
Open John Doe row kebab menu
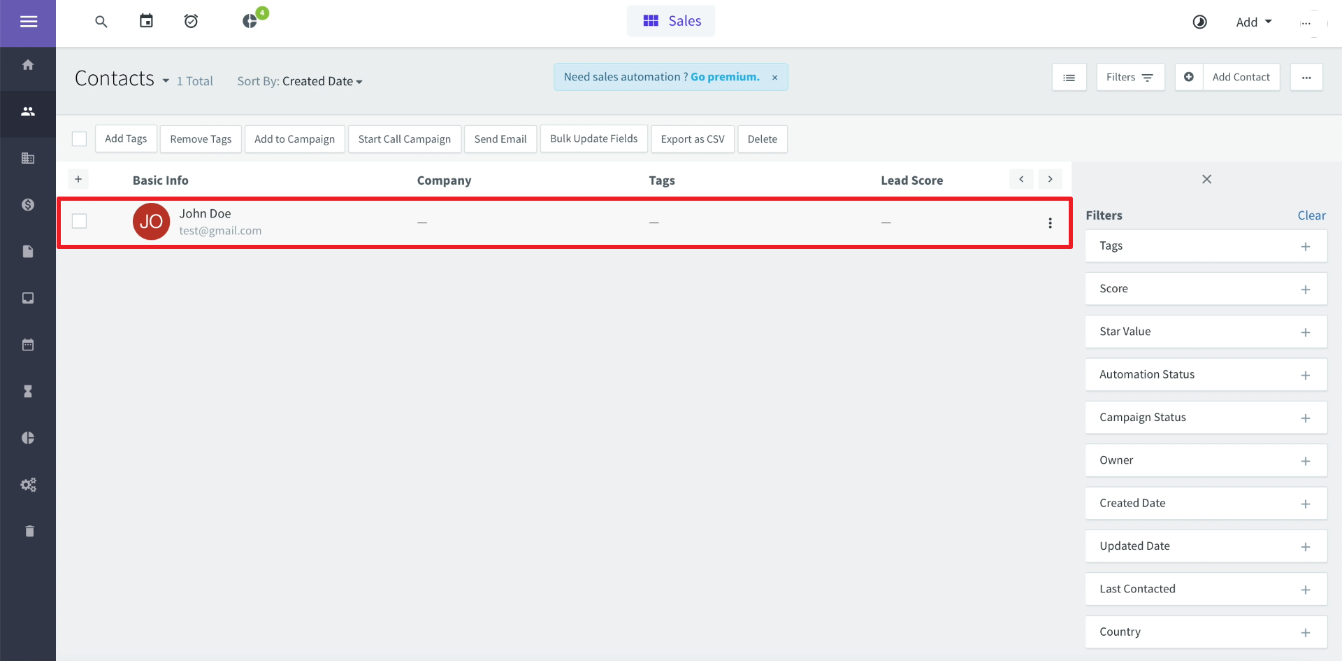[1050, 223]
